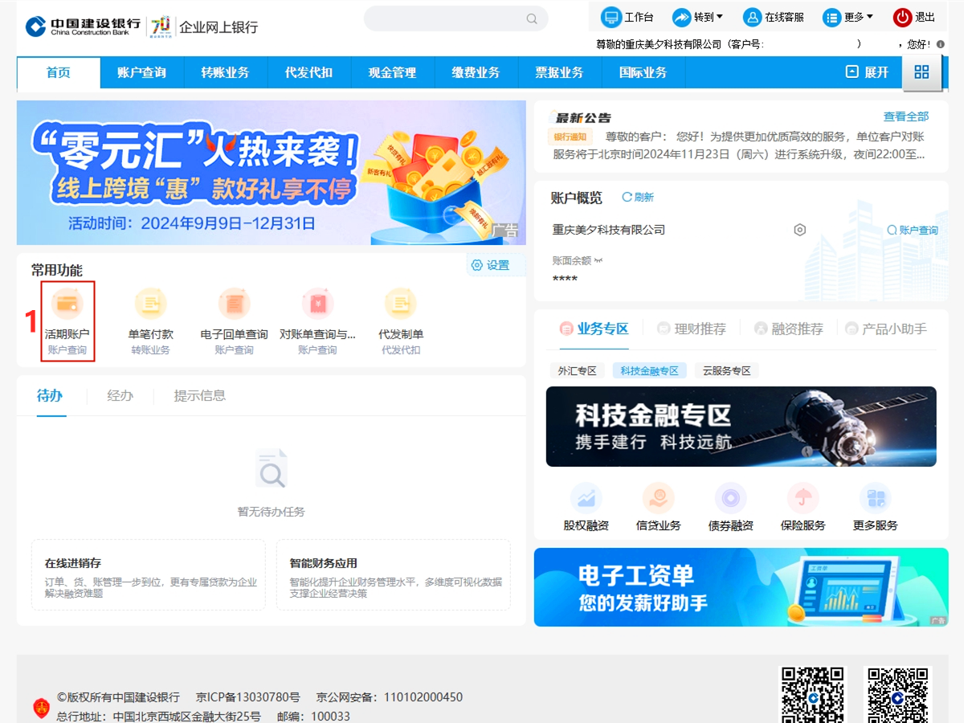This screenshot has height=723, width=964.
Task: Open the 账户查询 menu
Action: tap(141, 72)
